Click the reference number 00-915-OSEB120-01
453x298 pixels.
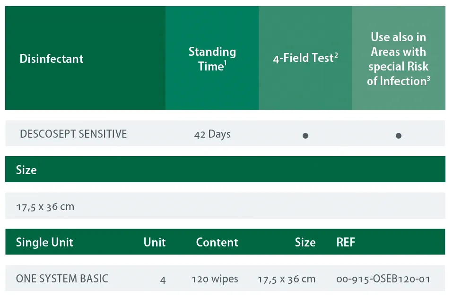click(383, 279)
